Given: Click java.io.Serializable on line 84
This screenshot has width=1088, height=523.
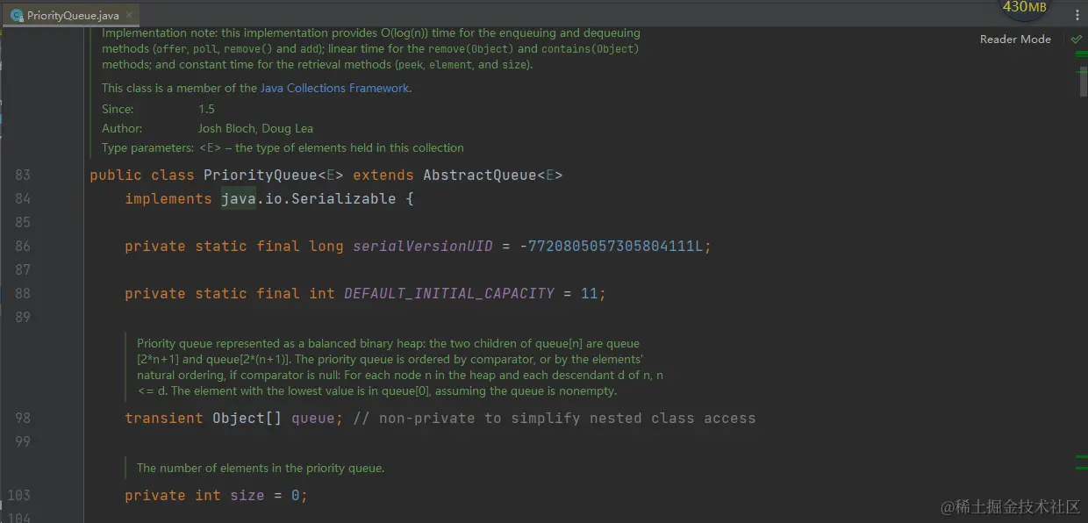Looking at the screenshot, I should [x=309, y=199].
